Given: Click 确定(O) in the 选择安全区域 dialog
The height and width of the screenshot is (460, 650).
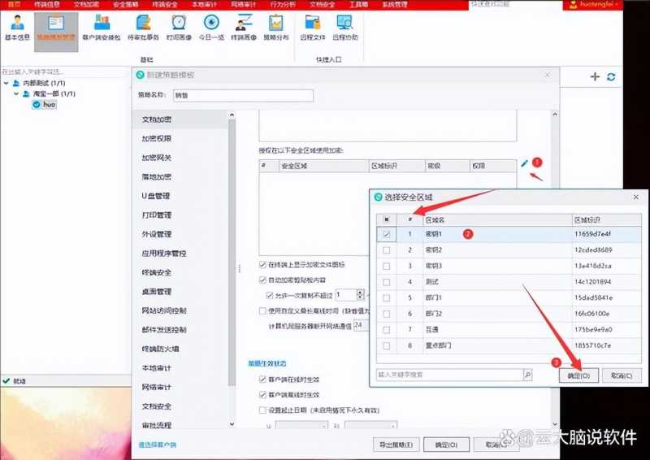Looking at the screenshot, I should coord(578,375).
